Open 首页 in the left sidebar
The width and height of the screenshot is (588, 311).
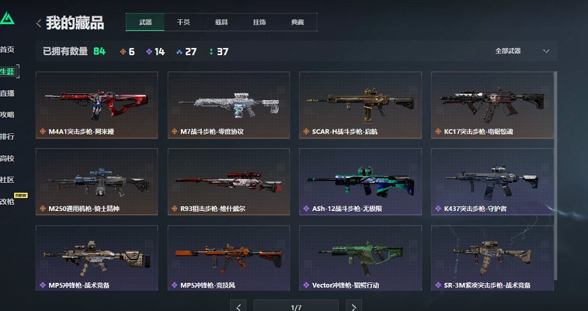[7, 50]
